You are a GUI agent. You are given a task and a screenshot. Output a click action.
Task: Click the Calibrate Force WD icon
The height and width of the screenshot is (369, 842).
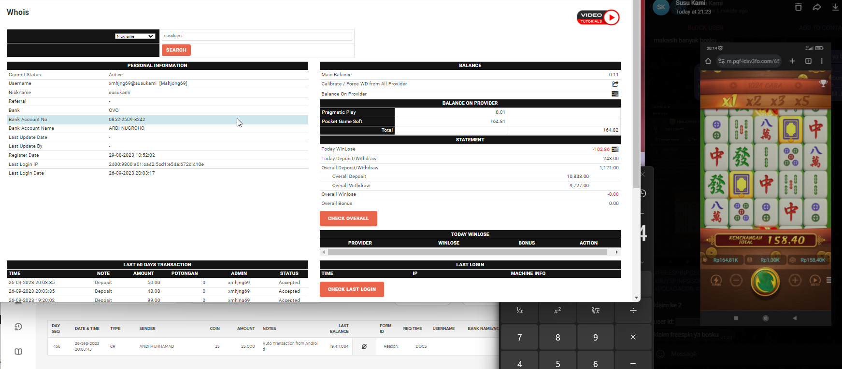[x=615, y=84]
